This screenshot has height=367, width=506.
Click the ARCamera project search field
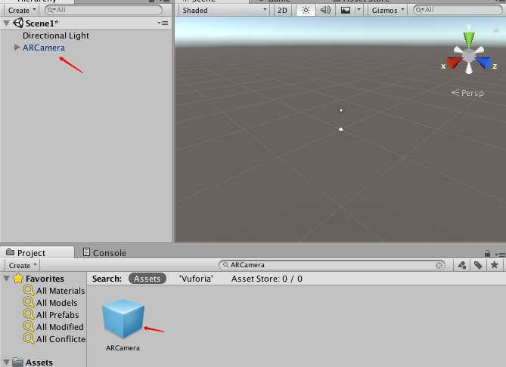(332, 265)
